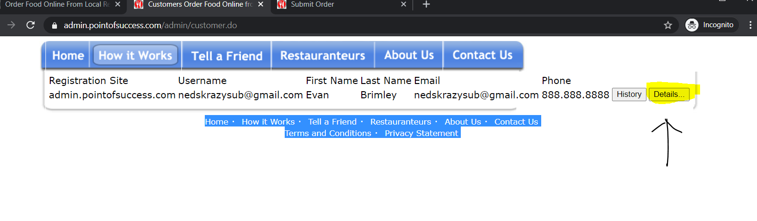Click the footer Home link
This screenshot has height=221, width=757.
click(x=217, y=122)
